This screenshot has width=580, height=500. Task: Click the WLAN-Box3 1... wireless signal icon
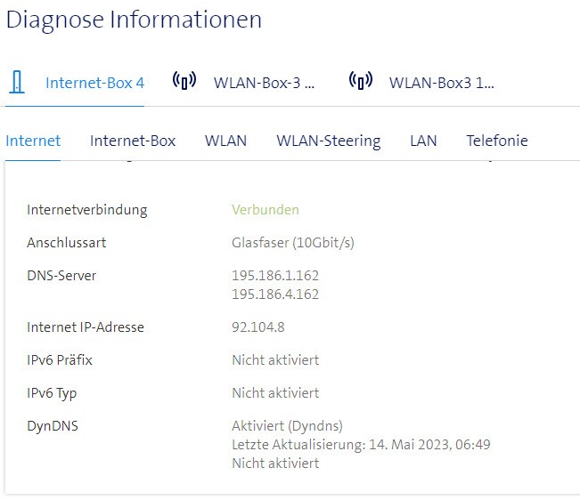(360, 82)
